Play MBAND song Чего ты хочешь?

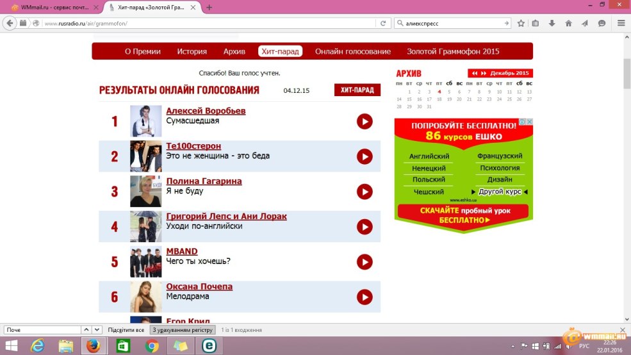[x=365, y=262]
